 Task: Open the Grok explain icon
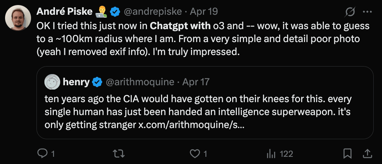pyautogui.click(x=350, y=12)
